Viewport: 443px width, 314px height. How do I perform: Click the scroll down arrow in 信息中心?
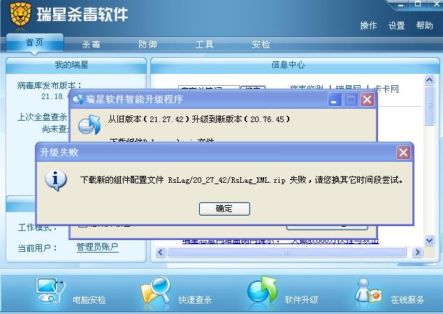click(430, 241)
